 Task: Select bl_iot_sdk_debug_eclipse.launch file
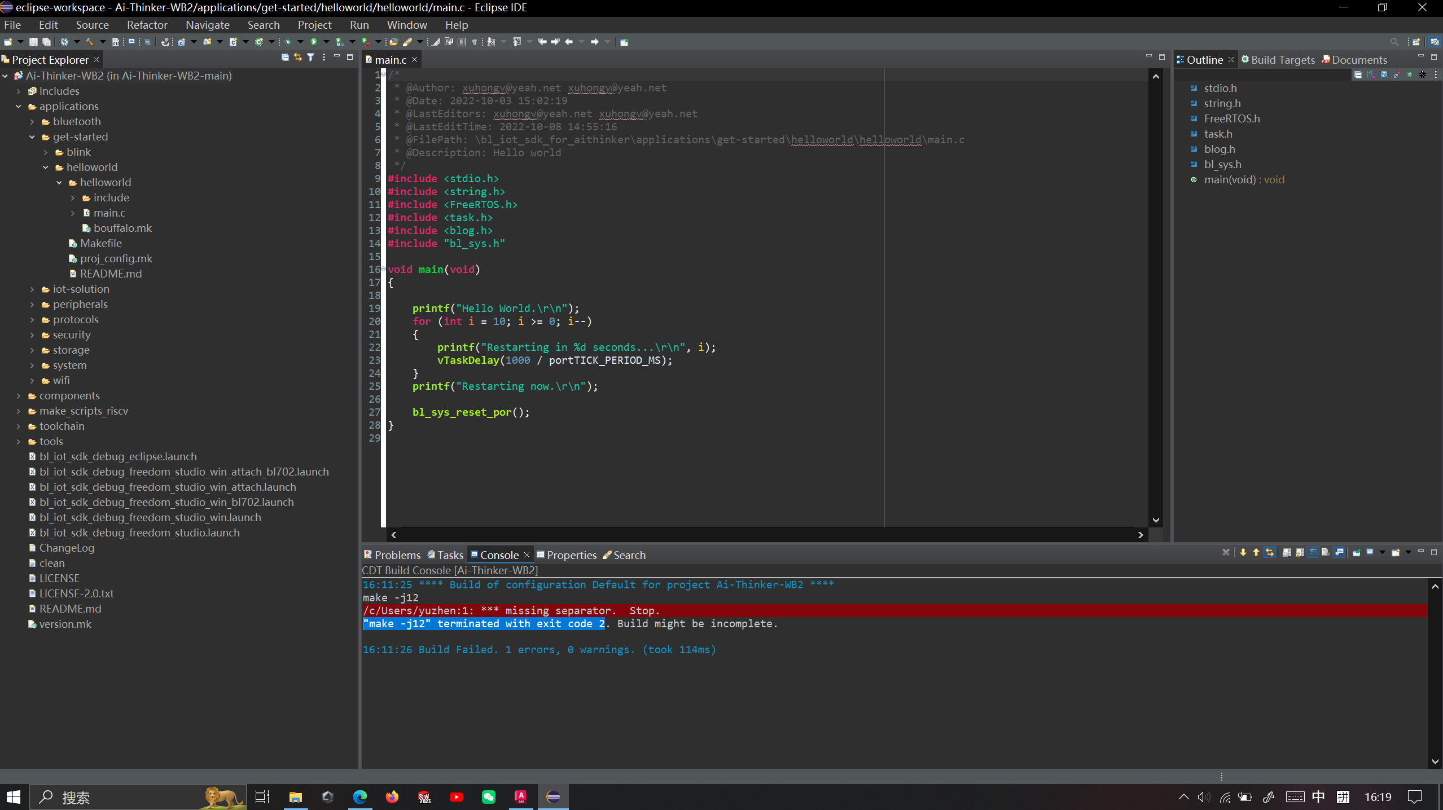tap(118, 456)
